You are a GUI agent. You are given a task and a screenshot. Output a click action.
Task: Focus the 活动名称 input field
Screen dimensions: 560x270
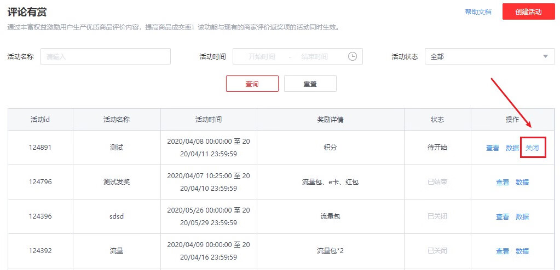[106, 56]
